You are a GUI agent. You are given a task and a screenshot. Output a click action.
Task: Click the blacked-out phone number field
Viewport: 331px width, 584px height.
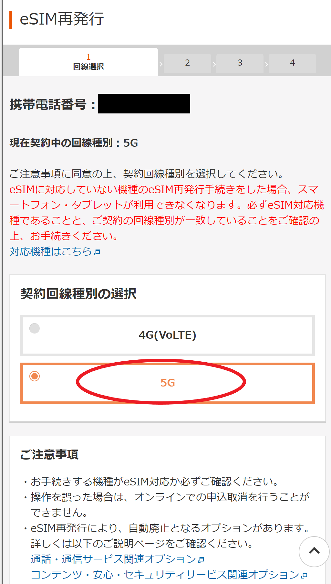144,103
